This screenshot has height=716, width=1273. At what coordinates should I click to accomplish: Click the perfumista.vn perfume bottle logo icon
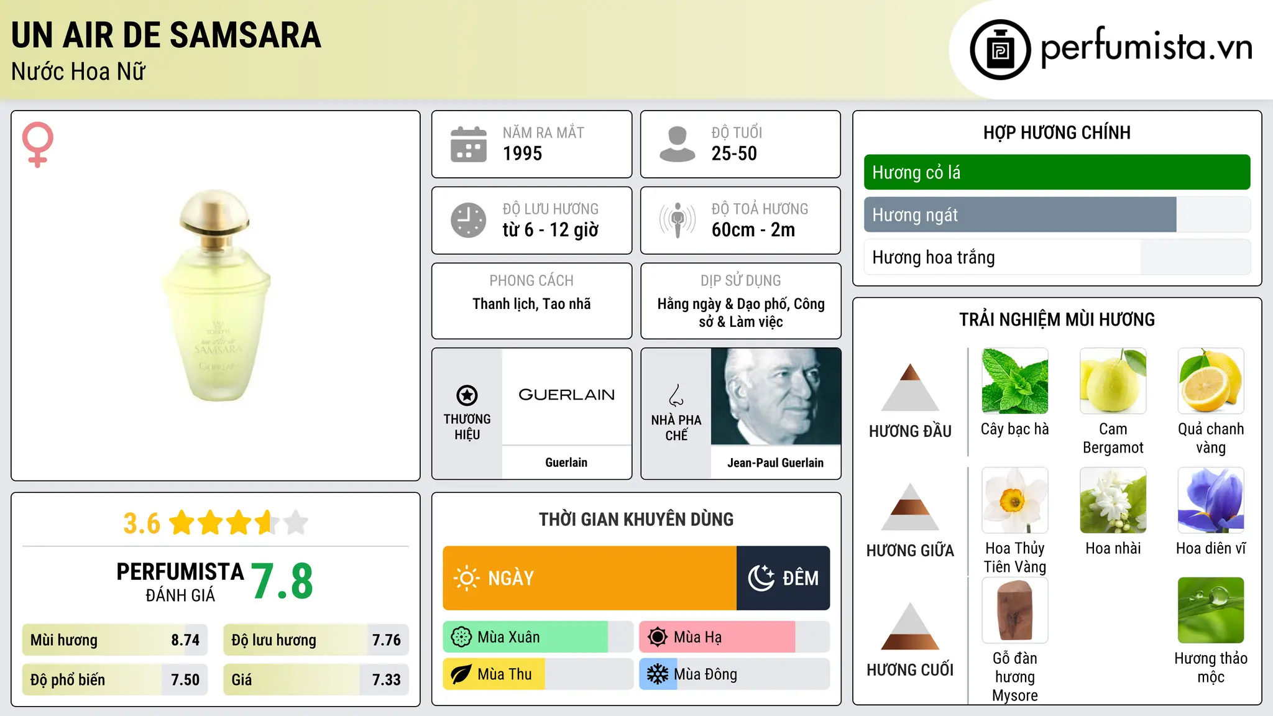[x=1000, y=50]
